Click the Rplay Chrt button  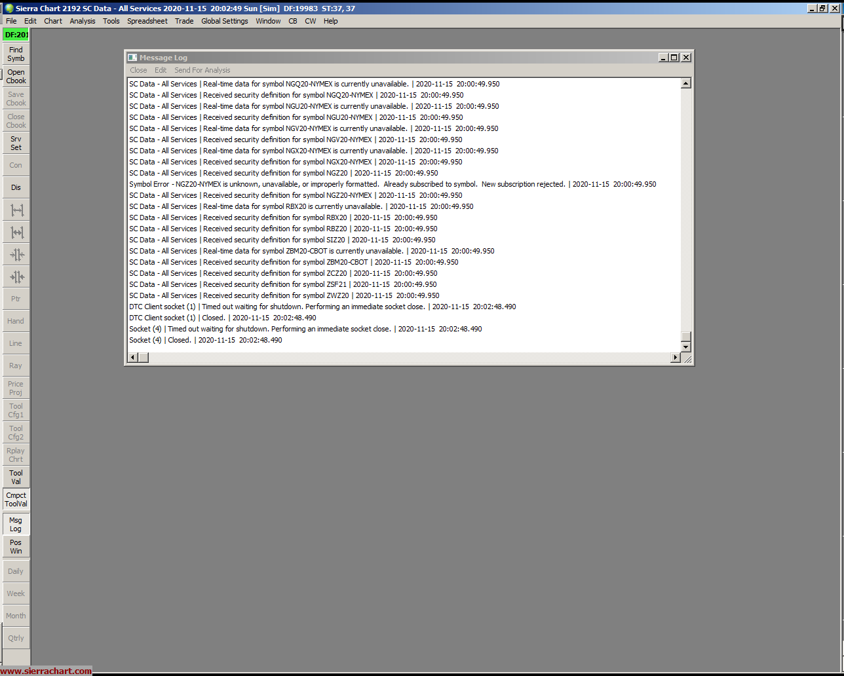tap(16, 455)
